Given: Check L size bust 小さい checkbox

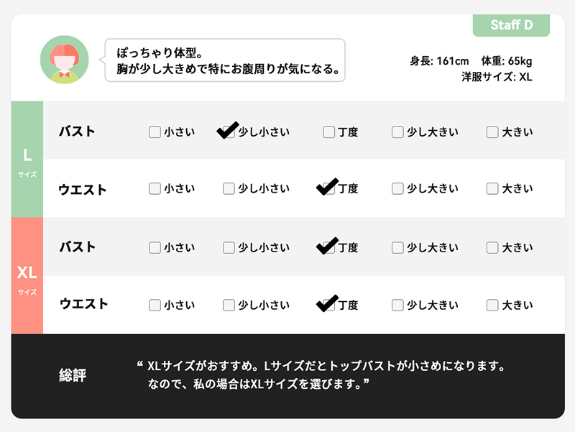Looking at the screenshot, I should point(155,132).
